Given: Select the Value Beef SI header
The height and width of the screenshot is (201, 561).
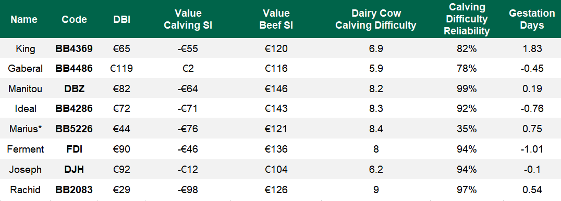Looking at the screenshot, I should pyautogui.click(x=276, y=19).
